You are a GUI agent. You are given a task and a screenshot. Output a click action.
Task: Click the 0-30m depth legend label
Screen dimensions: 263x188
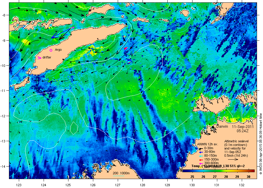tap(209, 148)
